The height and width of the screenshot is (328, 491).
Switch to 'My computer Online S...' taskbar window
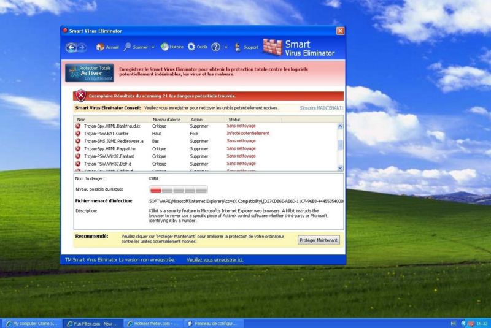coord(32,324)
